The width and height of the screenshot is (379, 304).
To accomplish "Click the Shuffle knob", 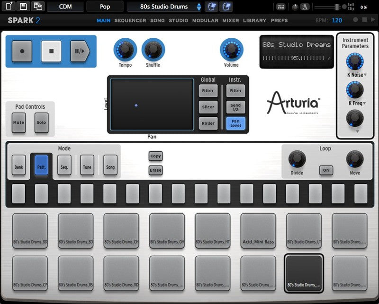I will [153, 50].
